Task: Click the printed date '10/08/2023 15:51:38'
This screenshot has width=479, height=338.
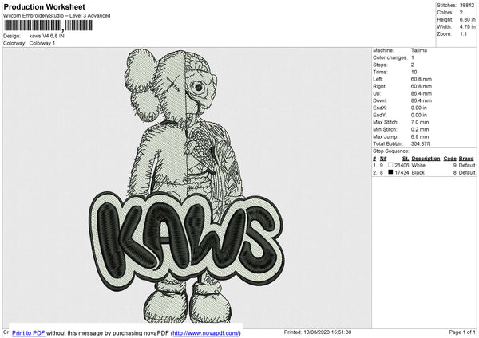Action: coord(327,332)
